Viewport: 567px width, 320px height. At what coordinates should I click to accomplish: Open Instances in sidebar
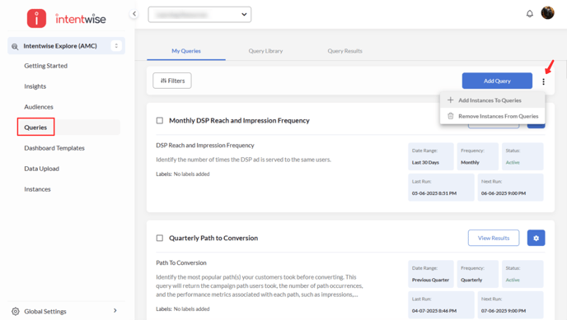coord(37,189)
